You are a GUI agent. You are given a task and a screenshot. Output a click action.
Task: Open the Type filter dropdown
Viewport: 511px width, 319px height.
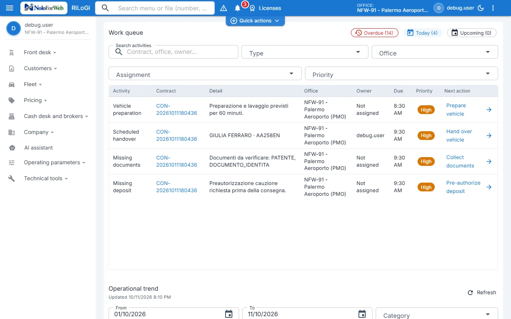click(305, 52)
